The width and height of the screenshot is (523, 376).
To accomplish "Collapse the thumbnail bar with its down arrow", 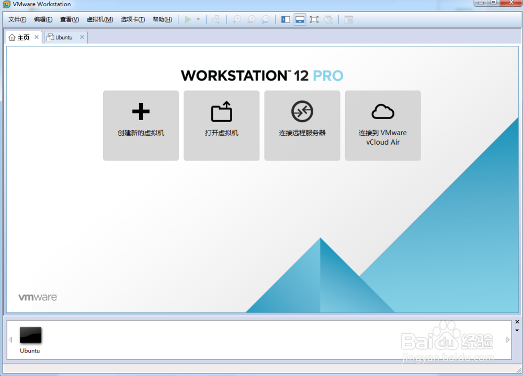I will pyautogui.click(x=517, y=330).
